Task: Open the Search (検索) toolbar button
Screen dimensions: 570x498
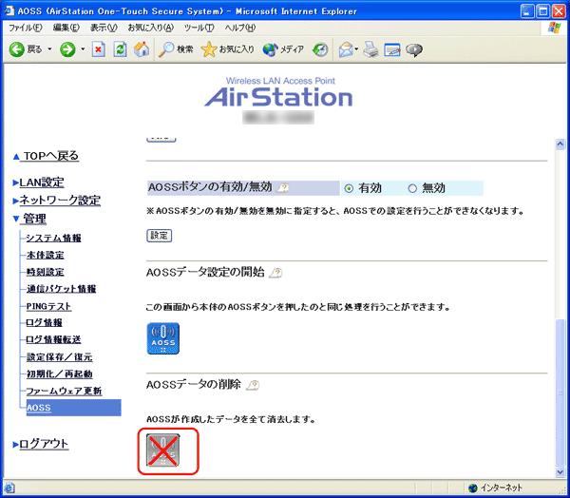Action: tap(176, 49)
